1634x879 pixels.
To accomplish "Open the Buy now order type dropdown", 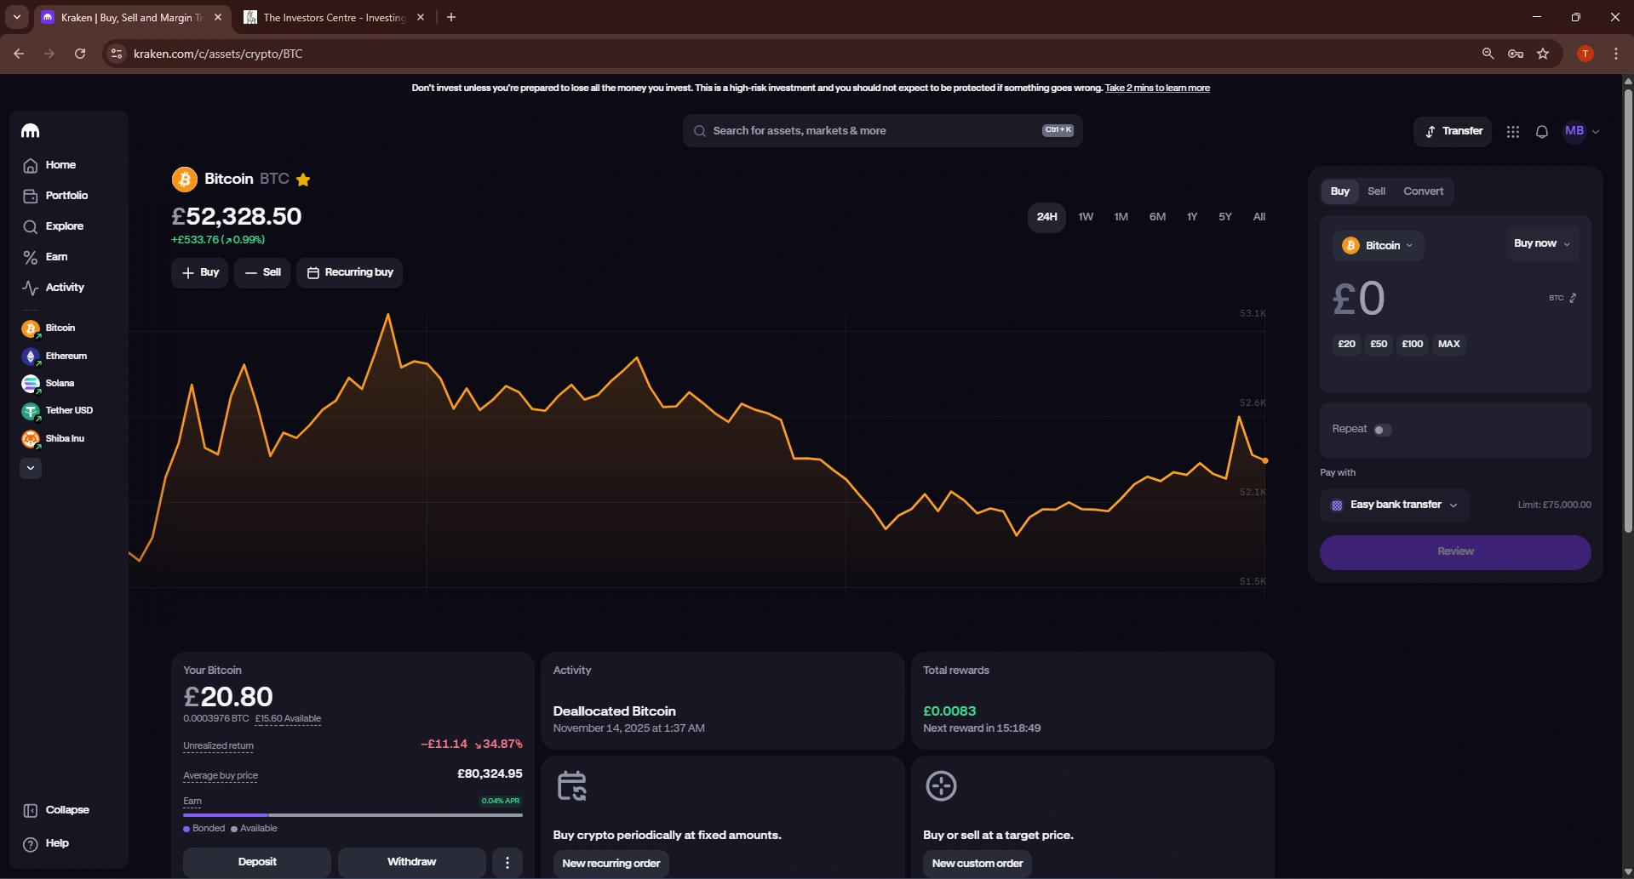I will point(1542,244).
